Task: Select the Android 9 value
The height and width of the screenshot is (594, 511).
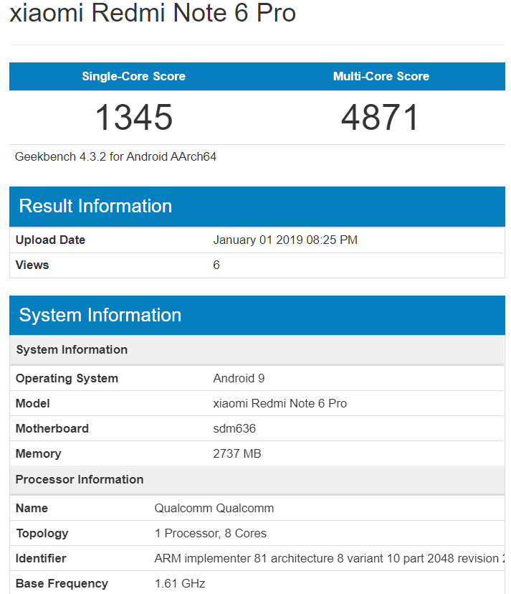Action: click(x=239, y=379)
